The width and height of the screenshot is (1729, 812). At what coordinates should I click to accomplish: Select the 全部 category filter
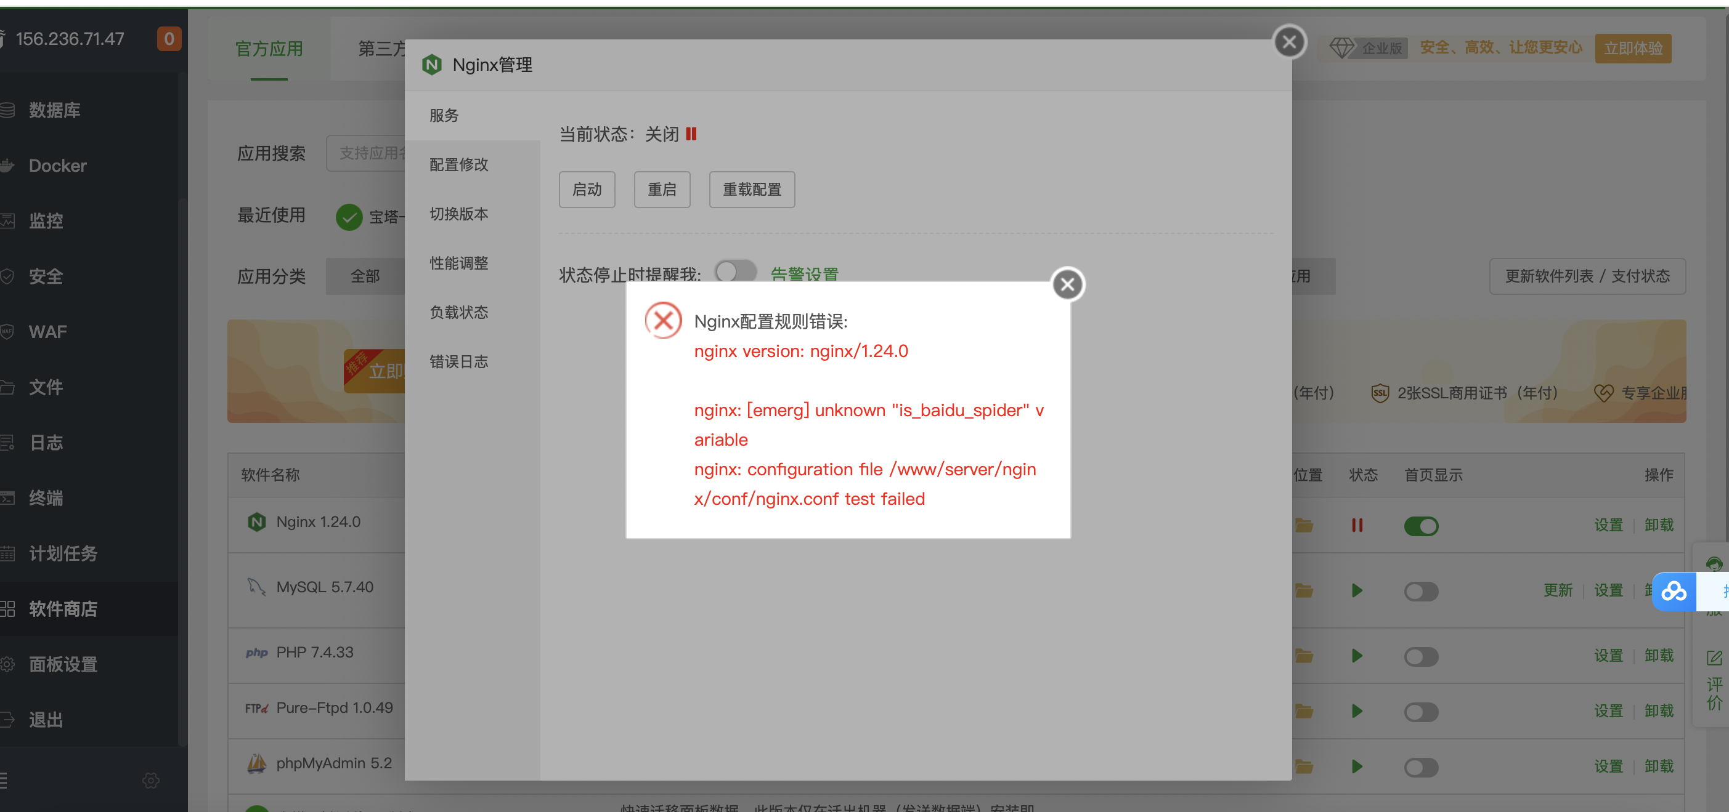click(365, 276)
